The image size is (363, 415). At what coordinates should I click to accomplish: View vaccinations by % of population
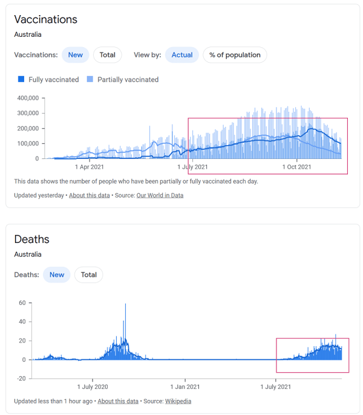(x=235, y=55)
